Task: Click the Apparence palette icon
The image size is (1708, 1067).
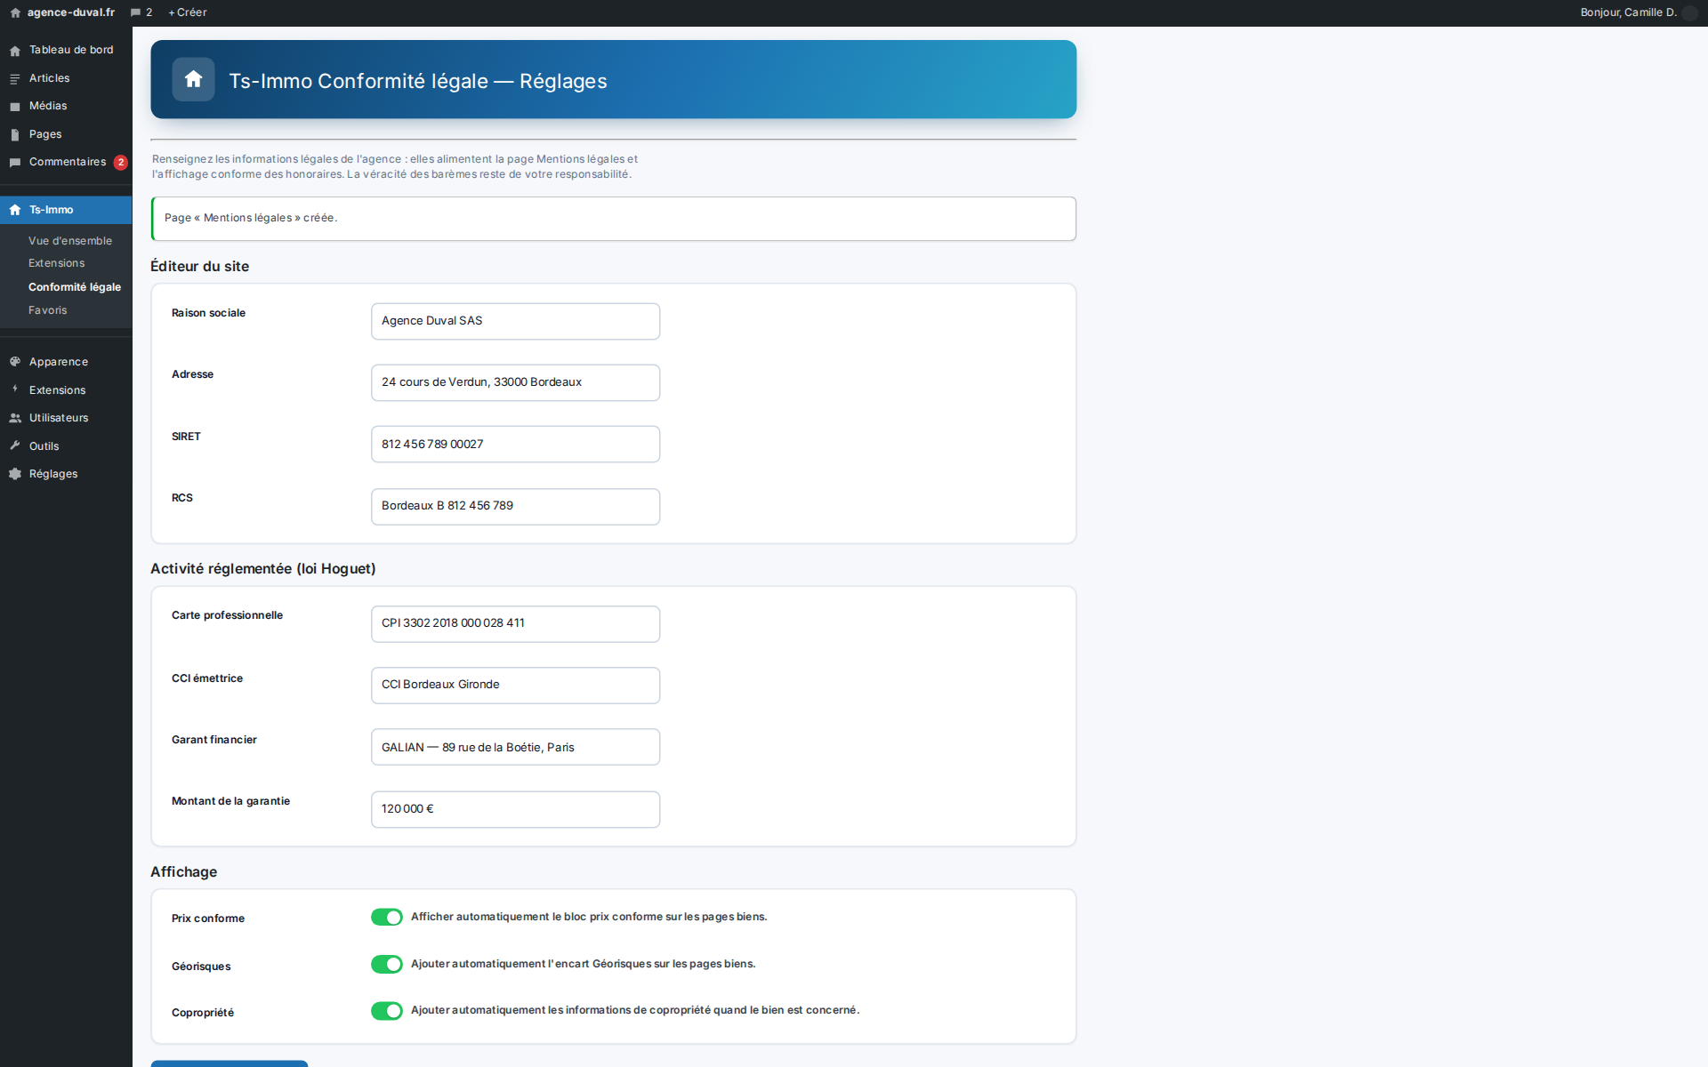Action: click(x=15, y=362)
